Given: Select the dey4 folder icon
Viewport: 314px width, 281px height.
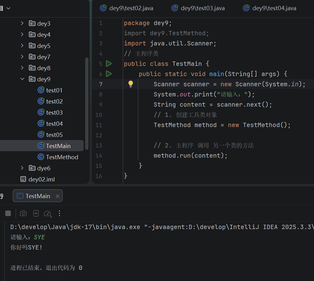Looking at the screenshot, I should tap(32, 35).
